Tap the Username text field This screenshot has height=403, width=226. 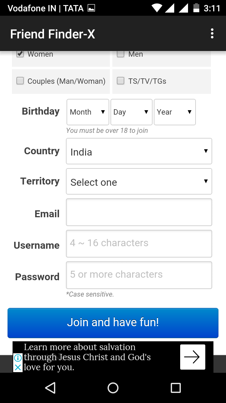click(139, 244)
